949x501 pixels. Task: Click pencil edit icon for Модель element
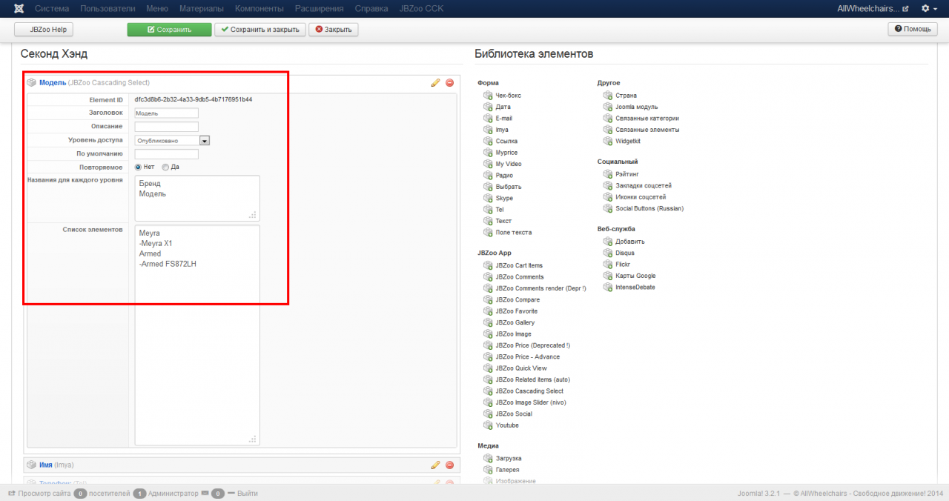(435, 83)
